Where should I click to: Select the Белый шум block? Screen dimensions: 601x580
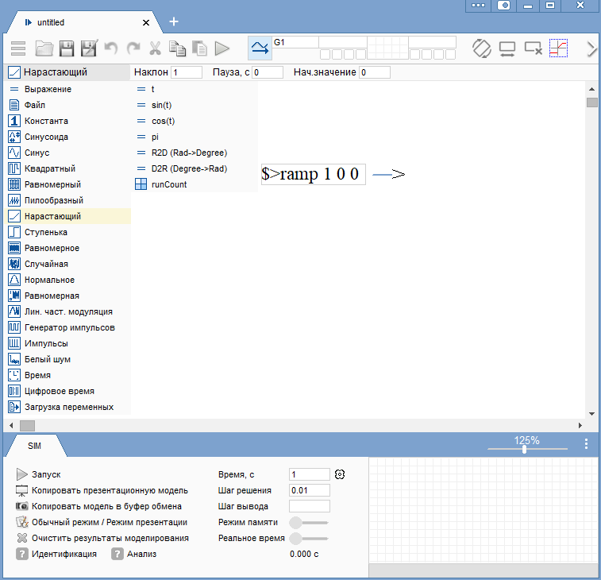69,359
